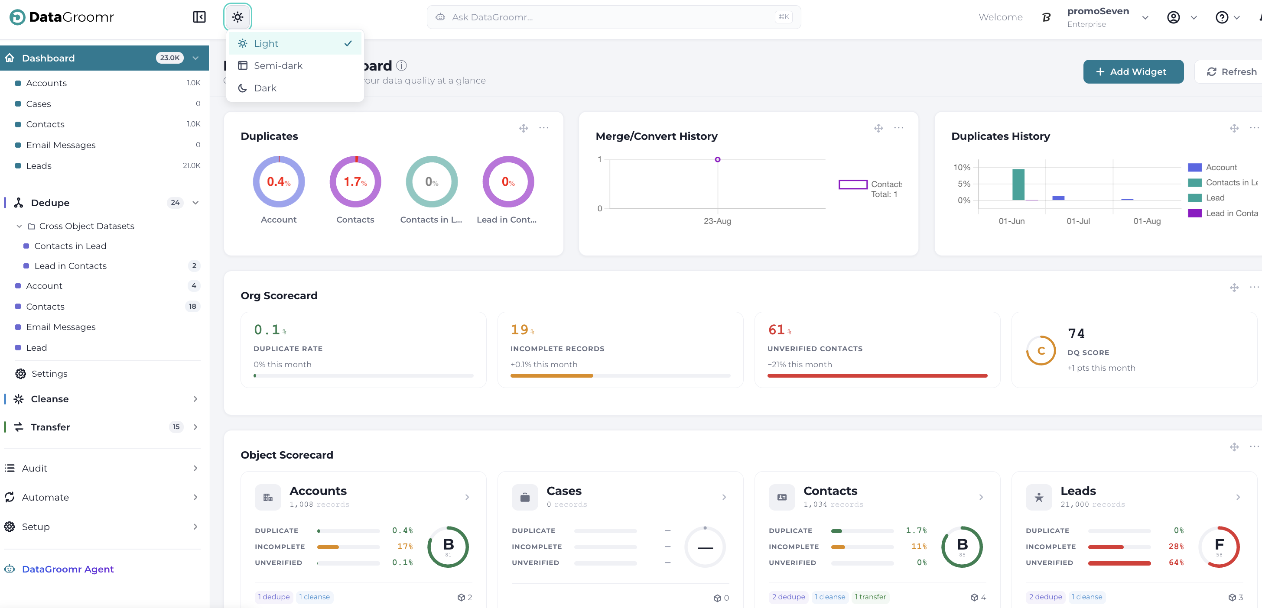This screenshot has width=1262, height=608.
Task: Move the Duplicates widget handle
Action: pyautogui.click(x=523, y=128)
